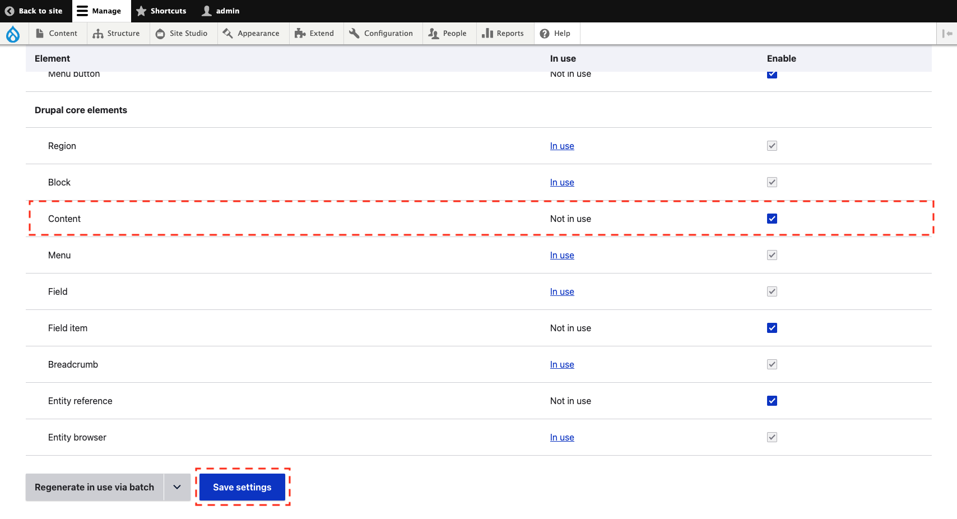Click the Extend puzzle piece icon
957x519 pixels.
(x=300, y=34)
